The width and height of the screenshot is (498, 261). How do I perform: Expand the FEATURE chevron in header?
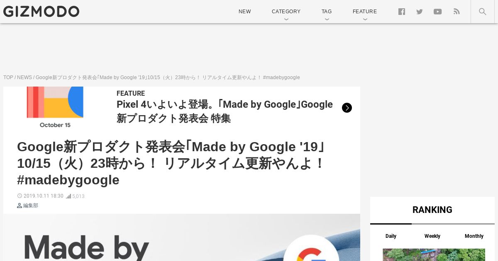click(x=365, y=19)
